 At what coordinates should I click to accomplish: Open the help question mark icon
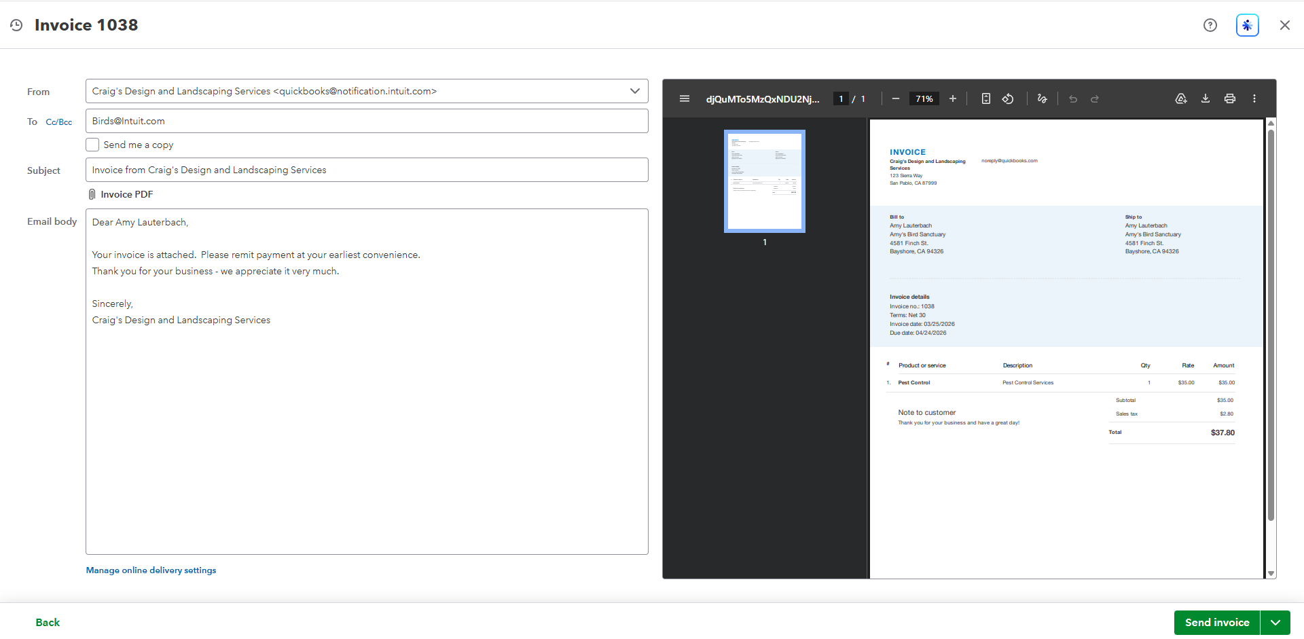point(1210,25)
